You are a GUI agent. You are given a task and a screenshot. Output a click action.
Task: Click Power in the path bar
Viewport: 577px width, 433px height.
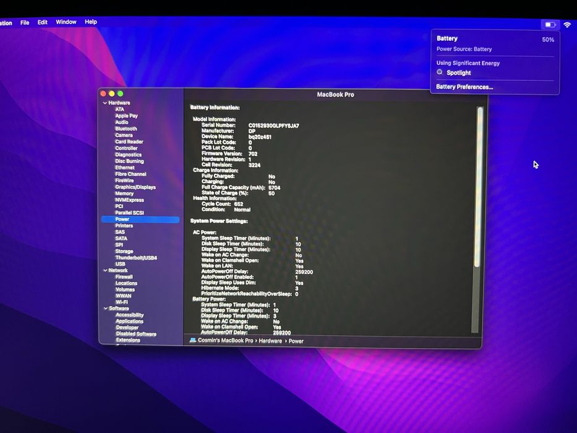[296, 341]
